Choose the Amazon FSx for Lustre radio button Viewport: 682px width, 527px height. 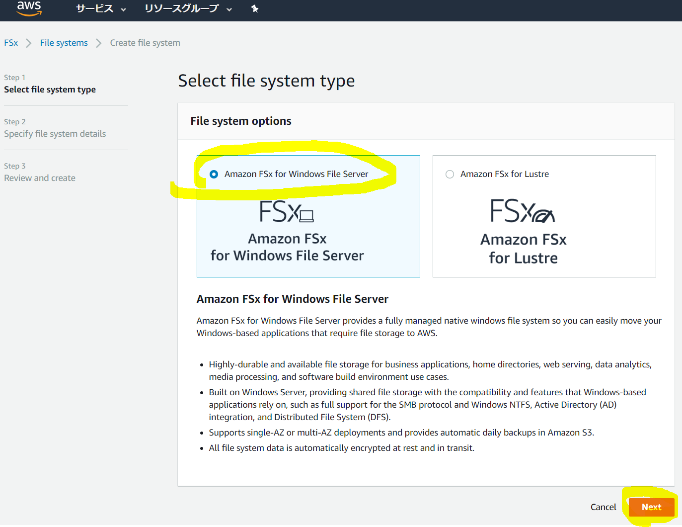coord(450,174)
